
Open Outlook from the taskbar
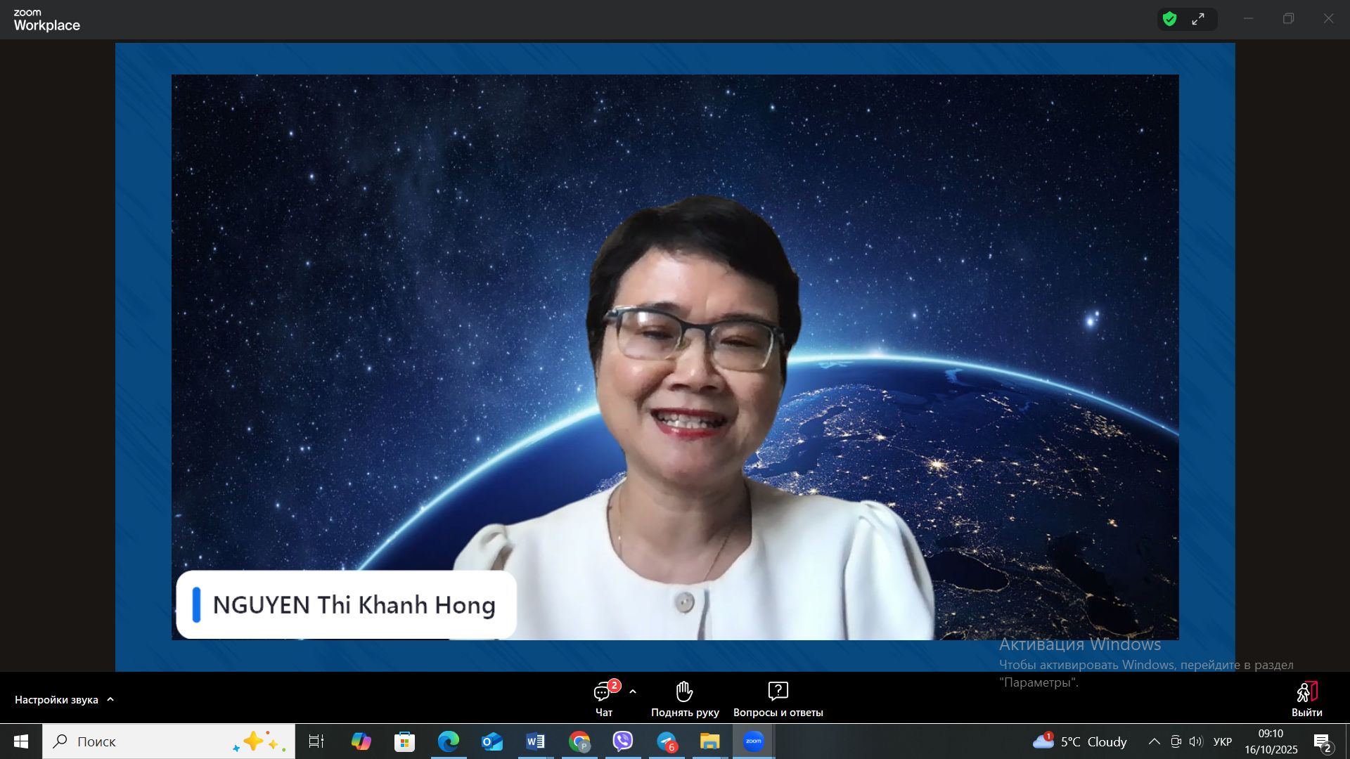[491, 741]
